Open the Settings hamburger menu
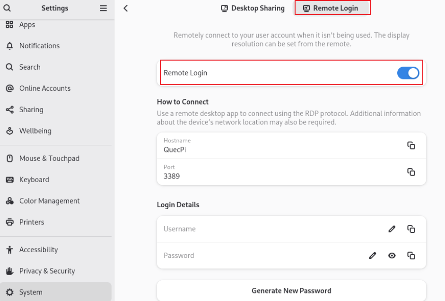The width and height of the screenshot is (445, 301). pyautogui.click(x=103, y=8)
